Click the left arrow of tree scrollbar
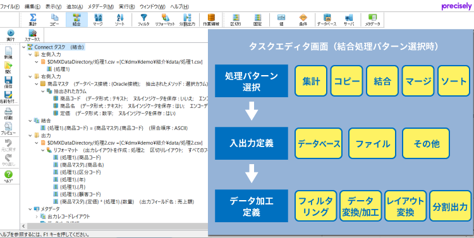Image resolution: width=474 pixels, height=238 pixels. (x=23, y=227)
